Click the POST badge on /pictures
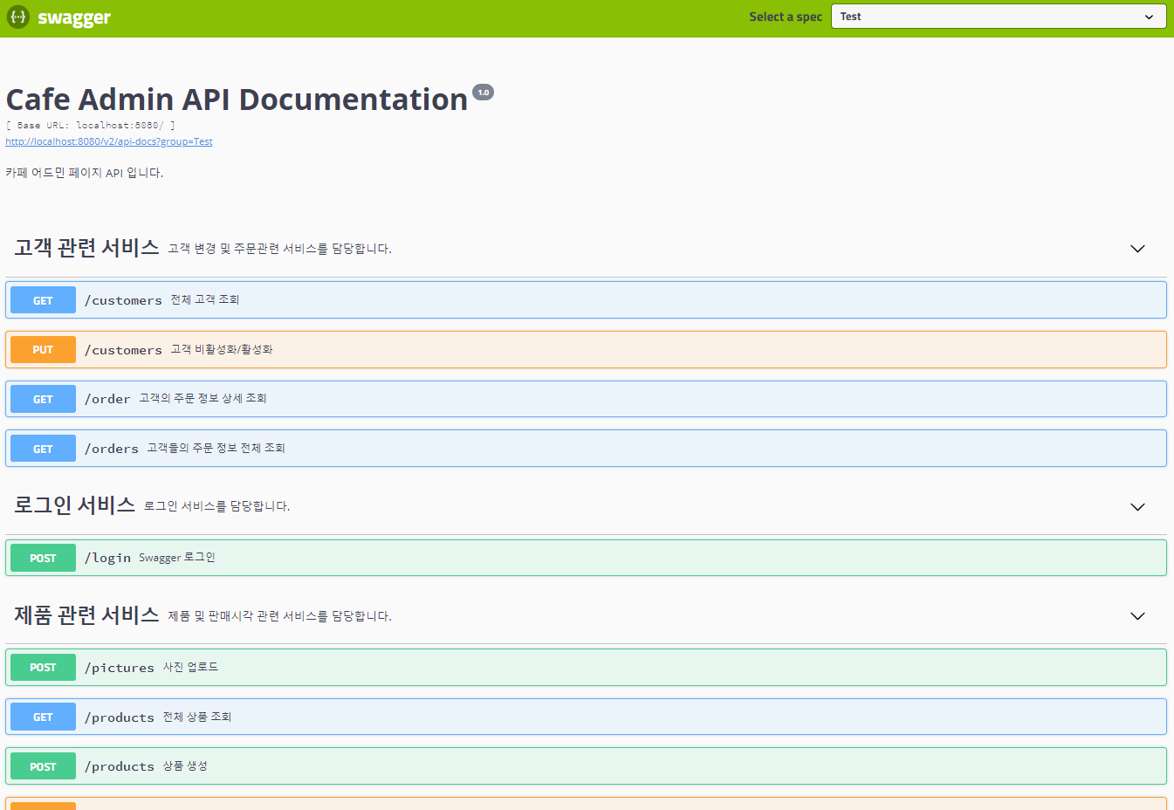The height and width of the screenshot is (810, 1174). click(x=42, y=667)
